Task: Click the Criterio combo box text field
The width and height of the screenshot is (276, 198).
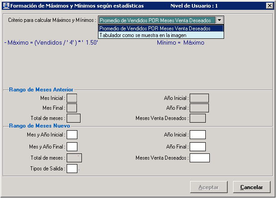Action: click(x=157, y=20)
